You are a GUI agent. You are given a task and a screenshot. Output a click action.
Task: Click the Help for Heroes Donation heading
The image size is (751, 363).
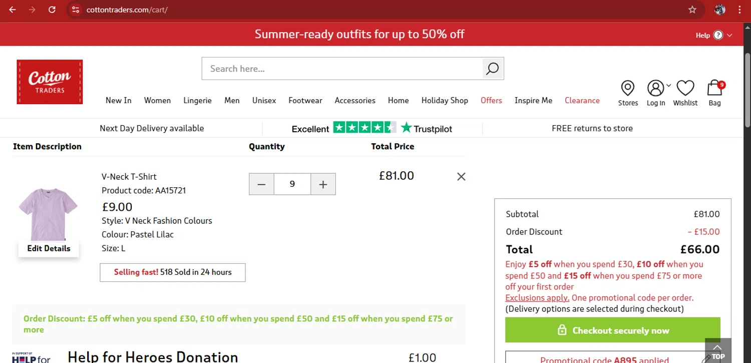click(153, 356)
